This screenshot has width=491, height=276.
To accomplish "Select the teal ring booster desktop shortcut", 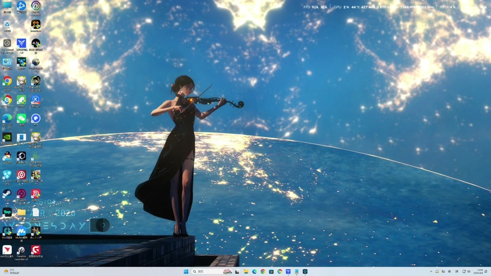I will tap(7, 231).
